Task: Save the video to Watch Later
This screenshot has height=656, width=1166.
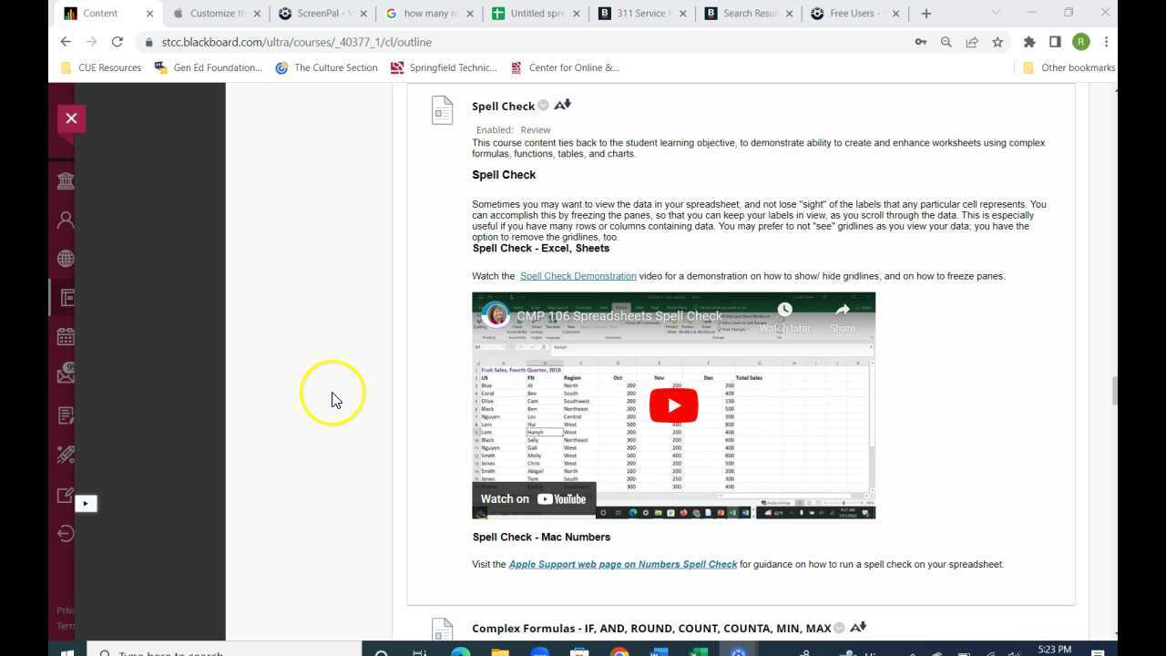Action: 784,310
